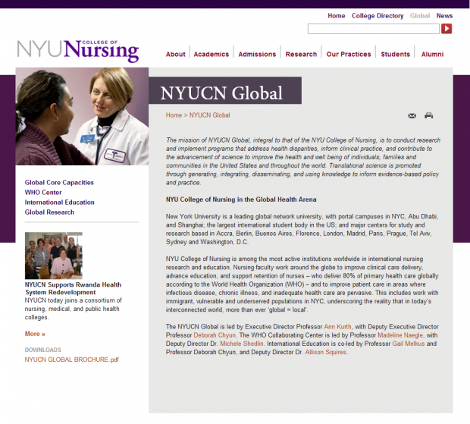Open the About menu

176,55
